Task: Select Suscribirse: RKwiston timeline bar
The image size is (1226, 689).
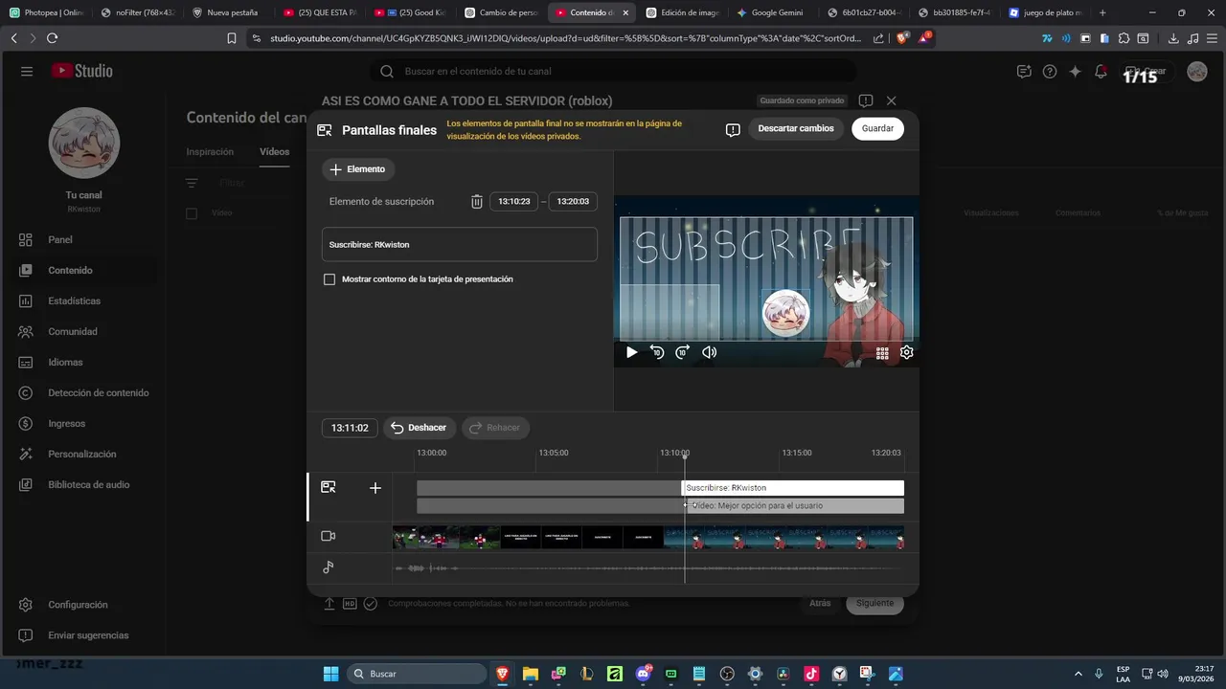Action: pos(793,488)
